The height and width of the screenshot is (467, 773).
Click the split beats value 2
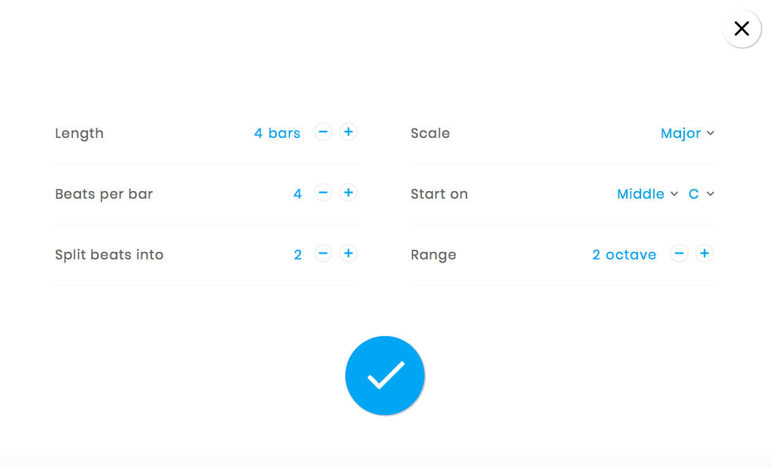coord(298,254)
